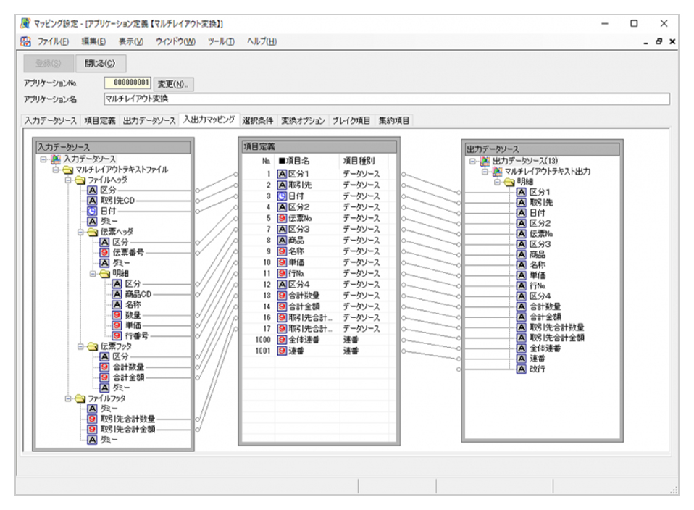Click the ファイルヘッダ folder icon
This screenshot has height=510, width=694.
[x=80, y=179]
